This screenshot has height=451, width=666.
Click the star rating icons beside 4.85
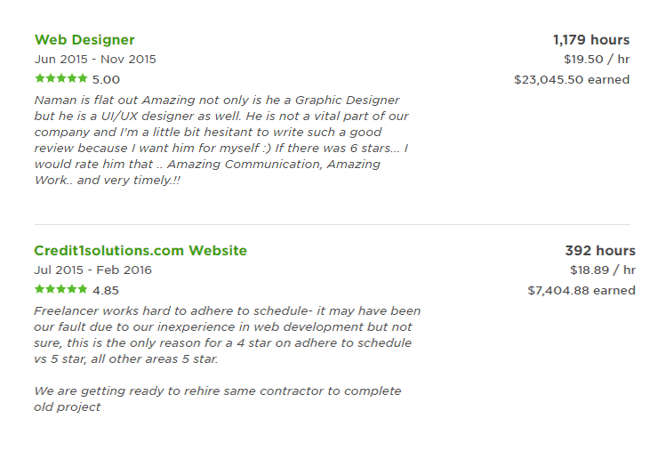pyautogui.click(x=61, y=289)
